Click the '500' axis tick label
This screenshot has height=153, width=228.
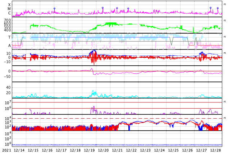[x=8, y=27]
